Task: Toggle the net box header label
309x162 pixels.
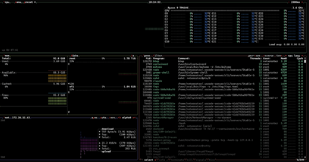Action: (7, 118)
